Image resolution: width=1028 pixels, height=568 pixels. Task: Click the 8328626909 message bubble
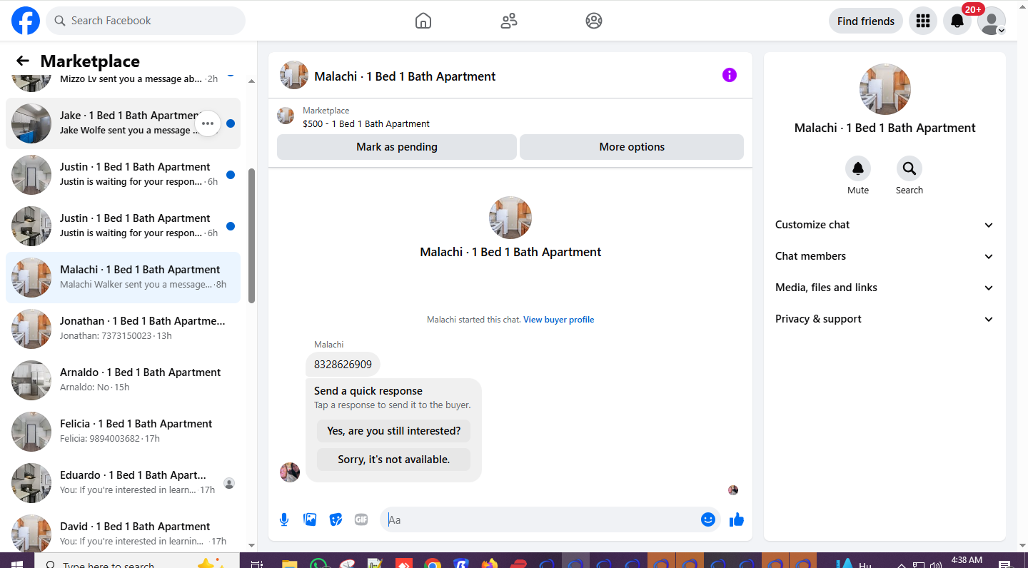(x=343, y=365)
